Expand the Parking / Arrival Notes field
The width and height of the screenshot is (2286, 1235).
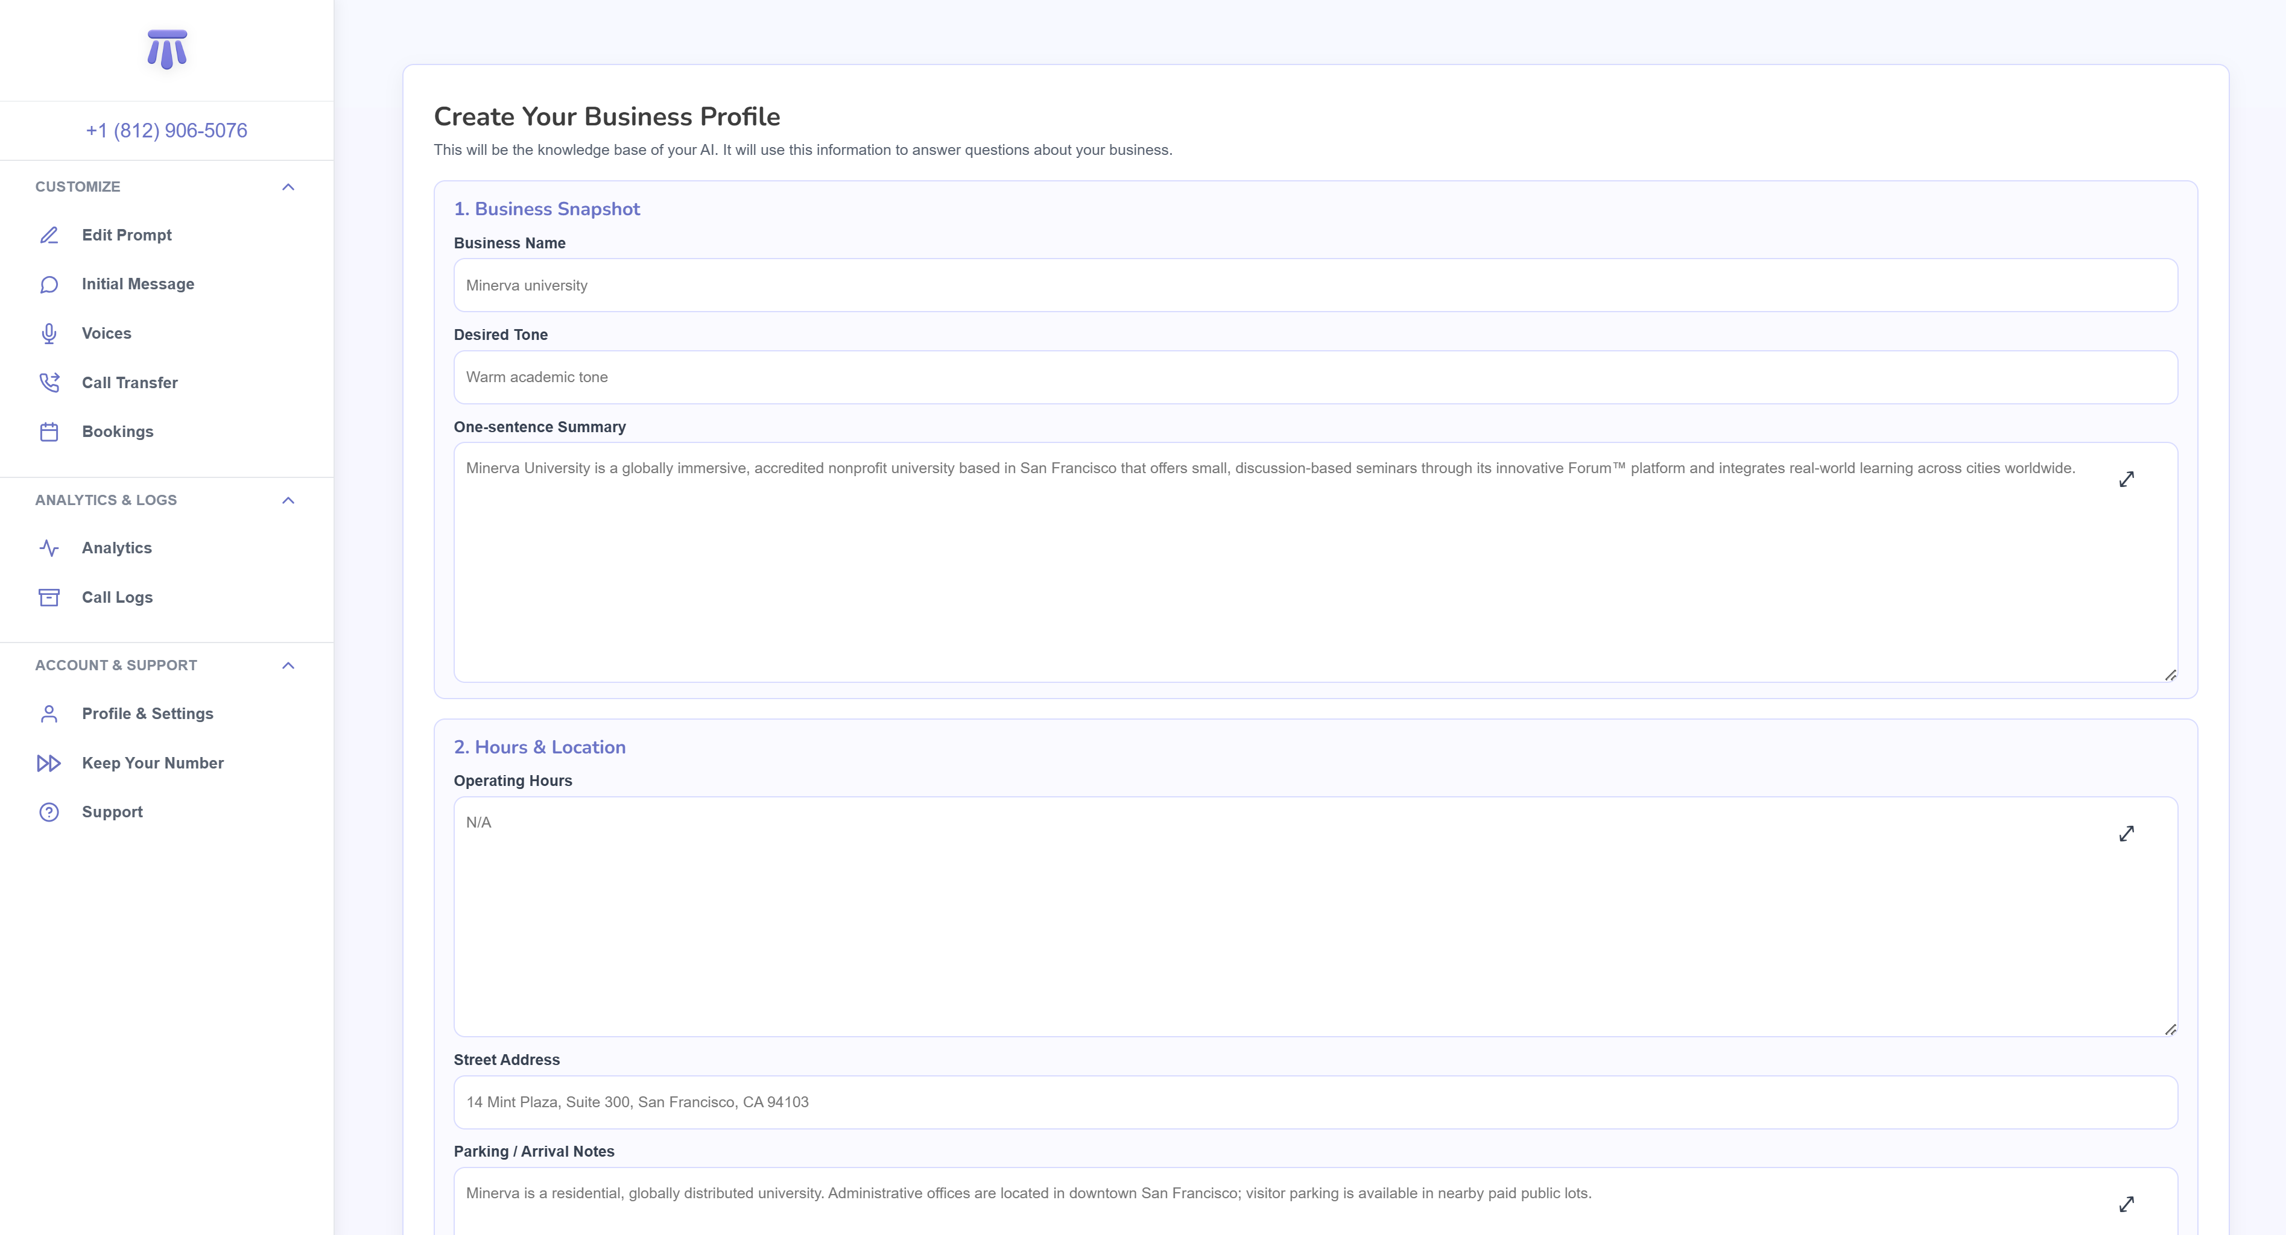2126,1204
